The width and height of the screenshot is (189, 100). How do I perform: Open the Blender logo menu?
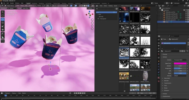[2, 3]
